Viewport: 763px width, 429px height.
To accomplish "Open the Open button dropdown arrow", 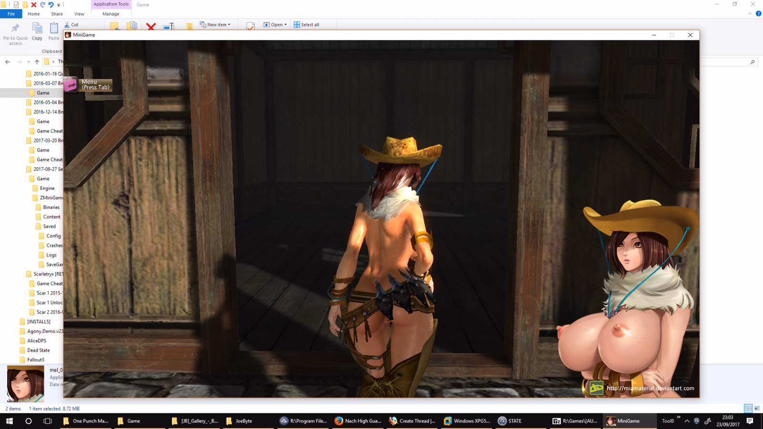I will (285, 25).
